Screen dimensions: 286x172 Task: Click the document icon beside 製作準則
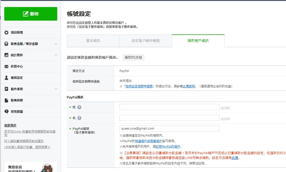click(6, 89)
